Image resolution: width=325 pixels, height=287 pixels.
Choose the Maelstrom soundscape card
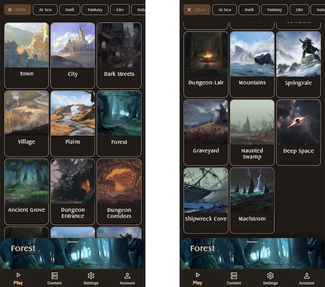click(x=252, y=200)
